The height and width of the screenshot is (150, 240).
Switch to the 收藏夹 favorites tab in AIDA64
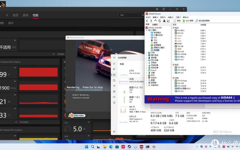(155, 25)
